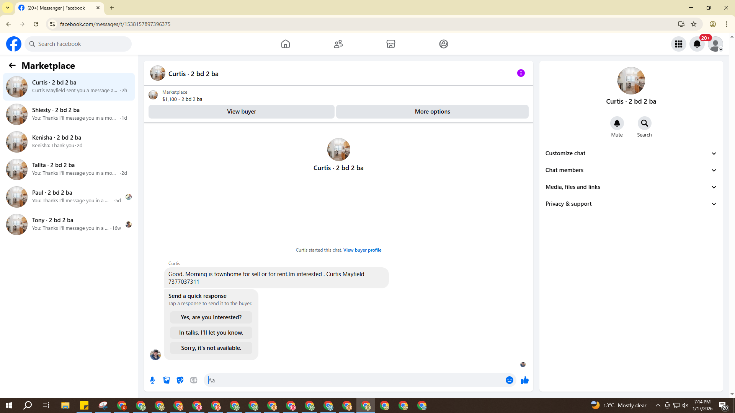
Task: Click the voice clip microphone icon
Action: tap(152, 380)
